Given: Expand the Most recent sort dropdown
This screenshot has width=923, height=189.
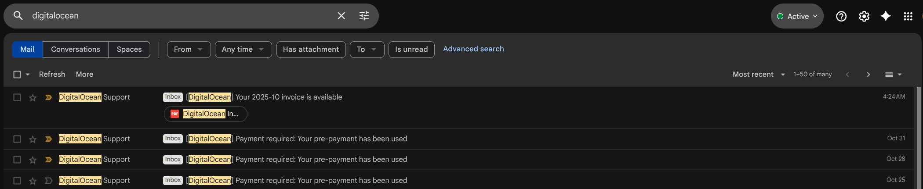Looking at the screenshot, I should pos(759,75).
